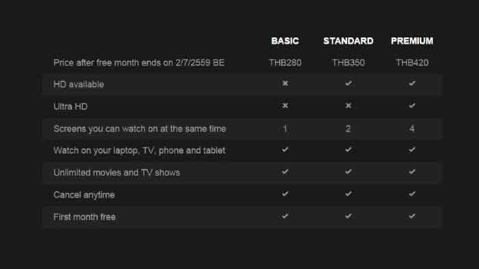Click the Ultra HD row label
Viewport: 479px width, 269px height.
pos(70,107)
